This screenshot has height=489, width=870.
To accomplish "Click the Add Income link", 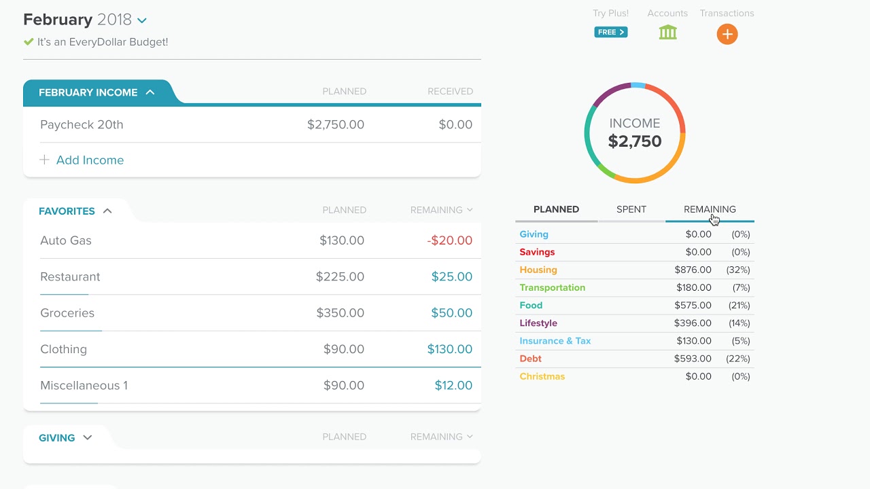I will (x=90, y=160).
